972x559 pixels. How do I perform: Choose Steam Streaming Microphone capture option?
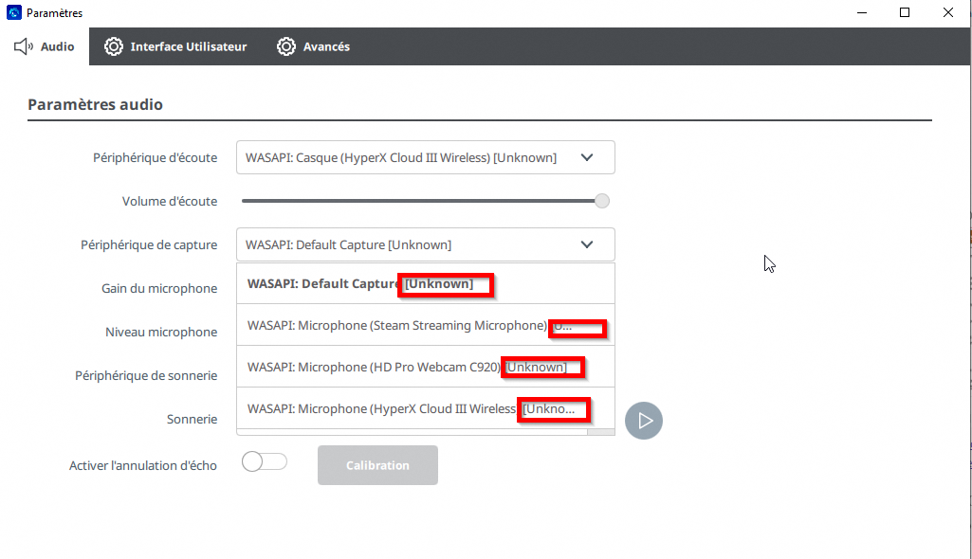396,325
